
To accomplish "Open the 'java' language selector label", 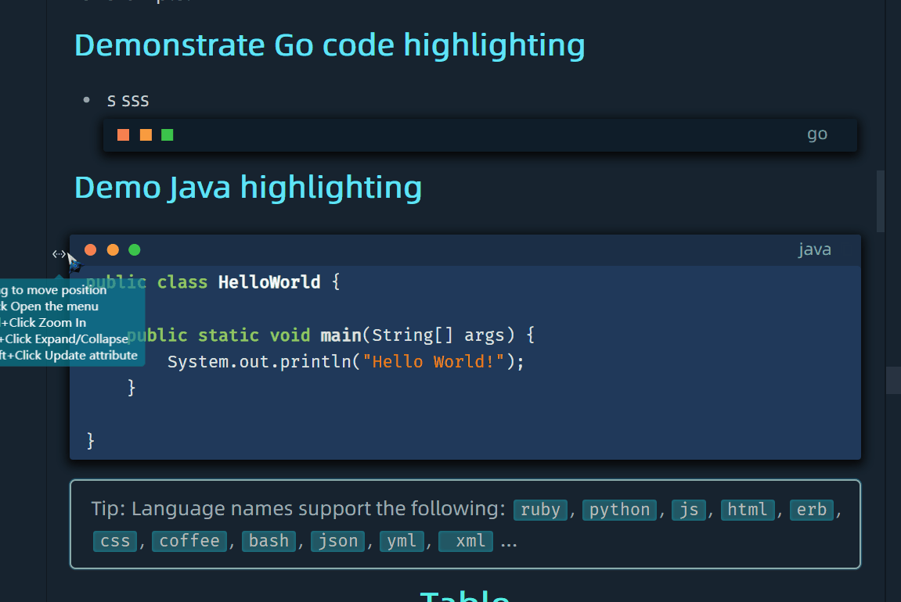I will pos(814,249).
